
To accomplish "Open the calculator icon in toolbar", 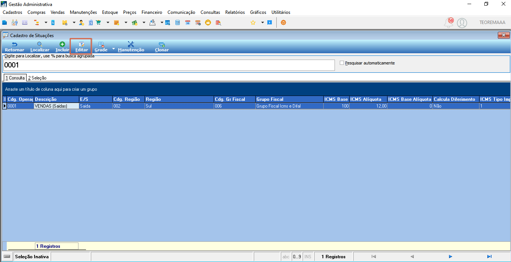I will tap(178, 22).
